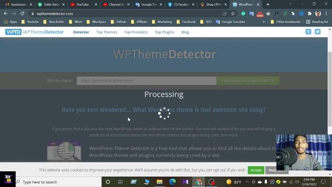This screenshot has height=187, width=332.
Task: Open the SEO bookmarks folder
Action: (206, 22)
